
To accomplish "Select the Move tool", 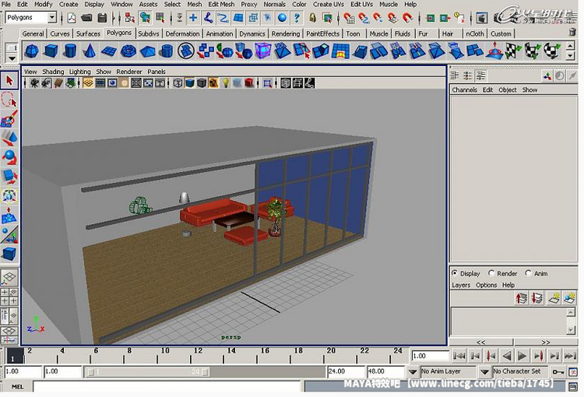I will (9, 138).
